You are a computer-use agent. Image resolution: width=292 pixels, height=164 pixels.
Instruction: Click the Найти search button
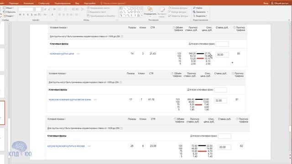(198, 8)
